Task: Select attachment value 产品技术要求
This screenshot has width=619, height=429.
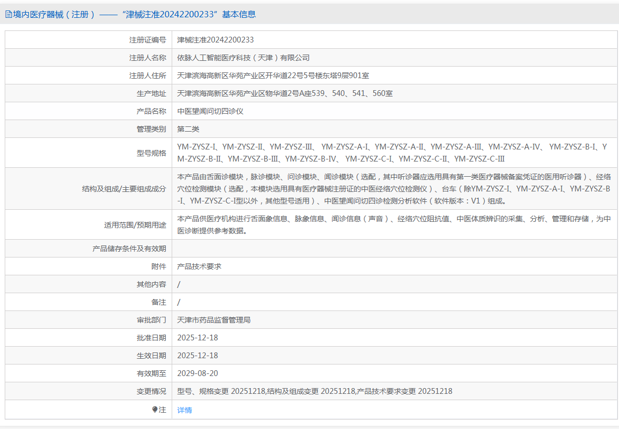Action: coord(199,266)
